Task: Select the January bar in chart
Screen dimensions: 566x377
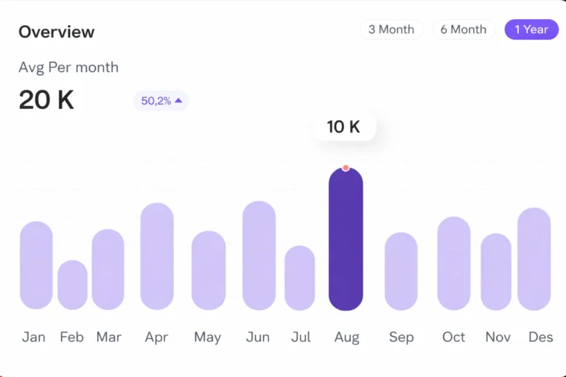Action: pos(36,265)
